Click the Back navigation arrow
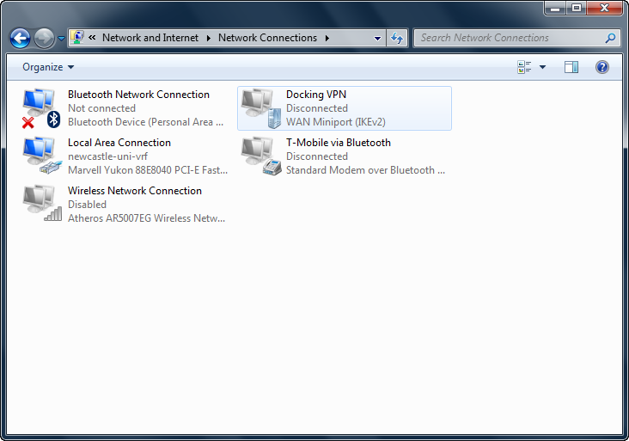 (x=21, y=38)
